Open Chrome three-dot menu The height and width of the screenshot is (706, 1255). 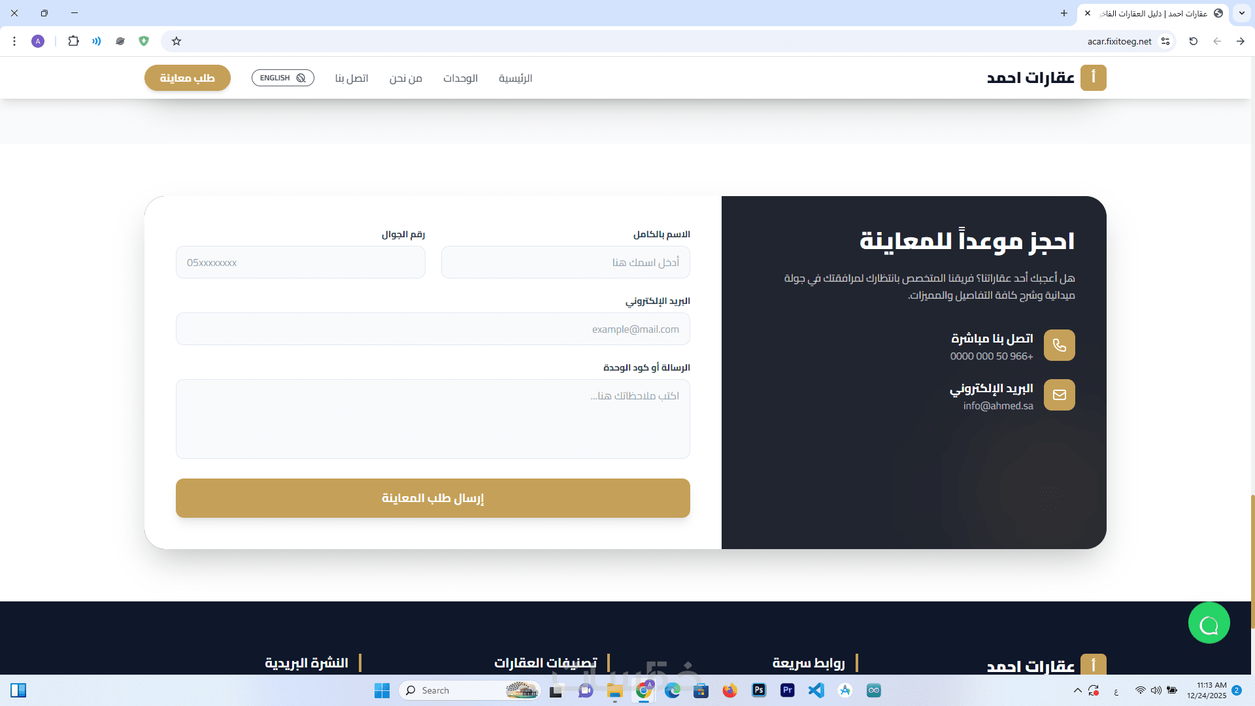[14, 41]
